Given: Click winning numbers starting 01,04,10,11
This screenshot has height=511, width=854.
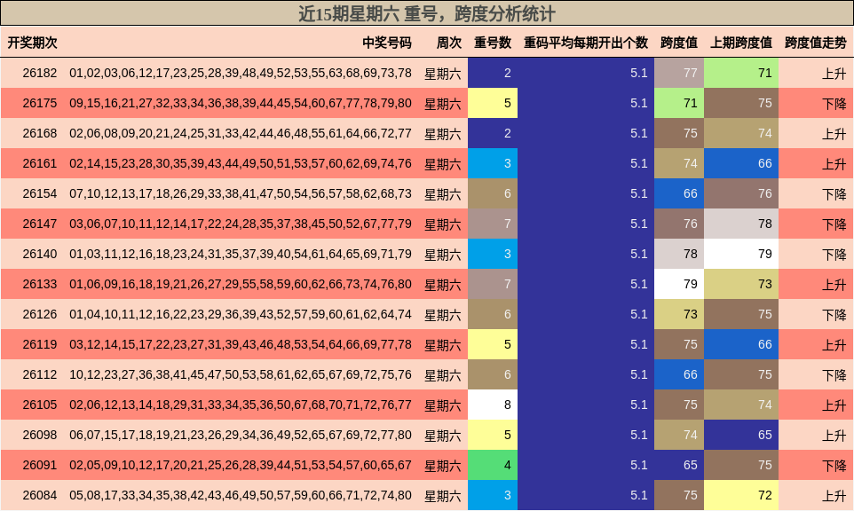Looking at the screenshot, I should (x=241, y=315).
